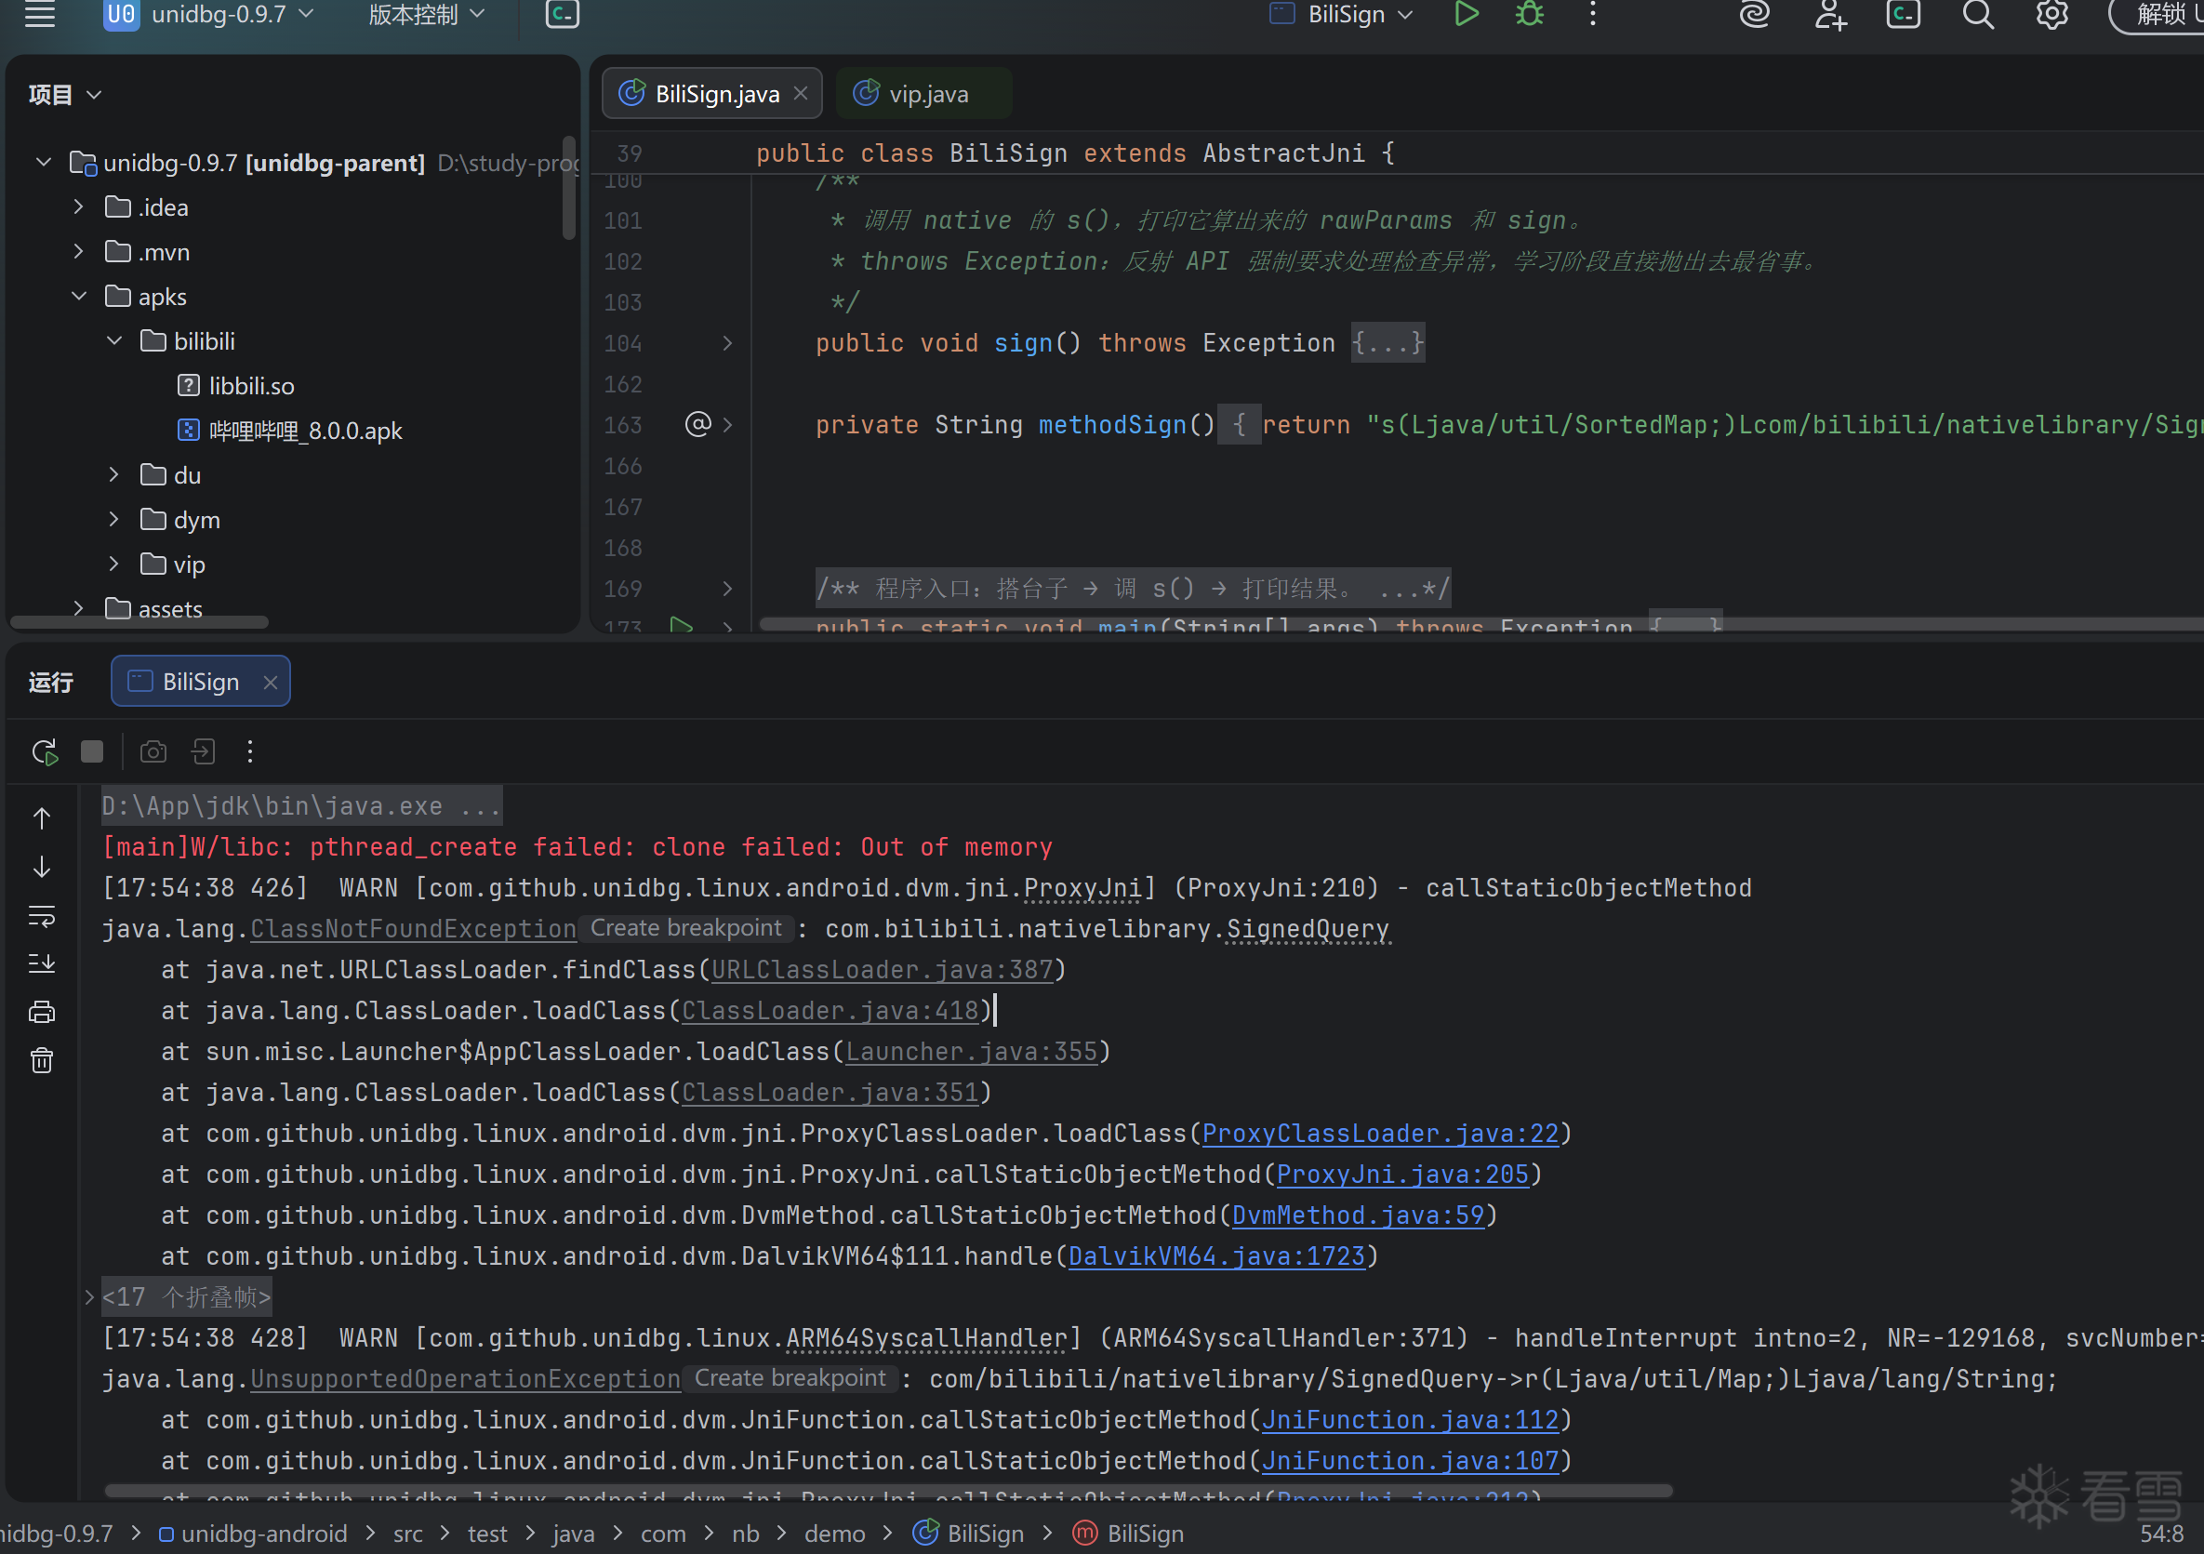This screenshot has height=1554, width=2204.
Task: Toggle soft-wrap in console
Action: tap(41, 916)
